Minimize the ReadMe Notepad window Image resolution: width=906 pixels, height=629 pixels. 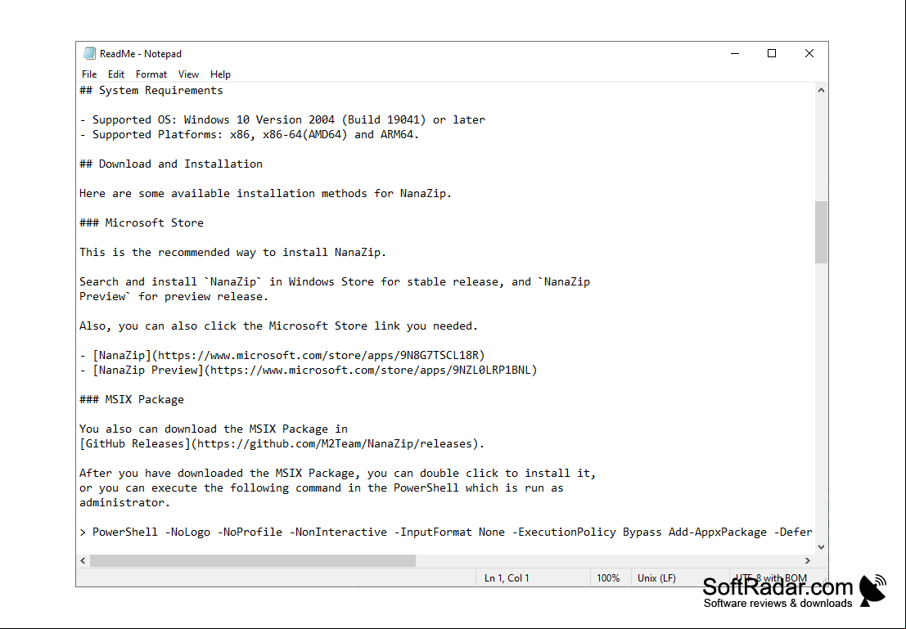(735, 54)
